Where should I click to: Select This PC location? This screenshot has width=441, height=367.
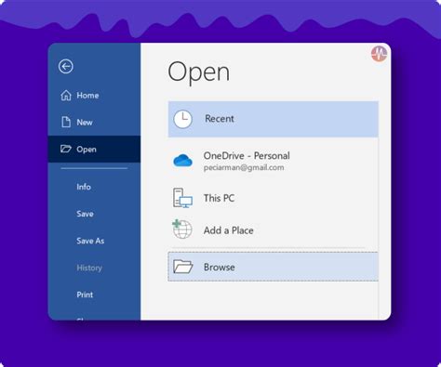[x=274, y=198]
